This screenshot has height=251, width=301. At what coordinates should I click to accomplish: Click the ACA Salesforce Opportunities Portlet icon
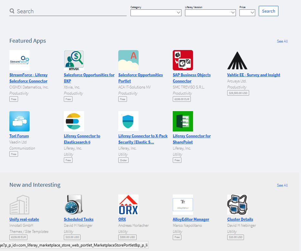tap(128, 60)
